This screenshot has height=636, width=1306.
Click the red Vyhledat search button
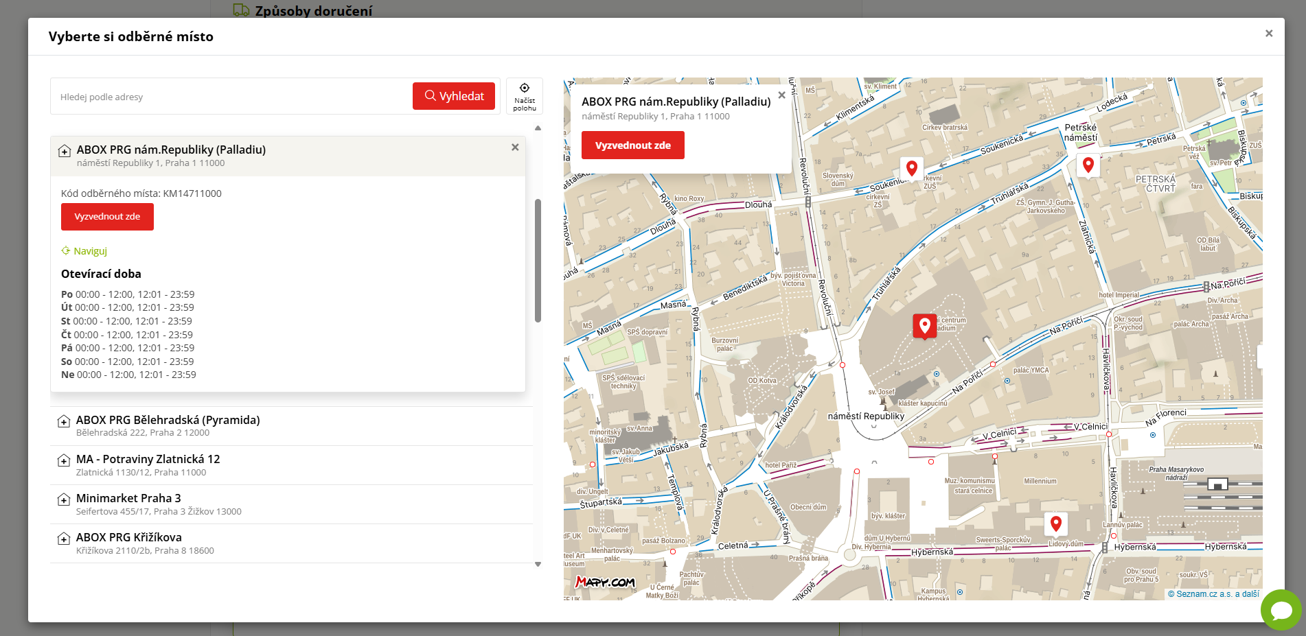point(453,96)
